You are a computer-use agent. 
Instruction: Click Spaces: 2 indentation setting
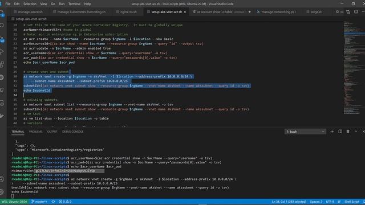(x=316, y=202)
